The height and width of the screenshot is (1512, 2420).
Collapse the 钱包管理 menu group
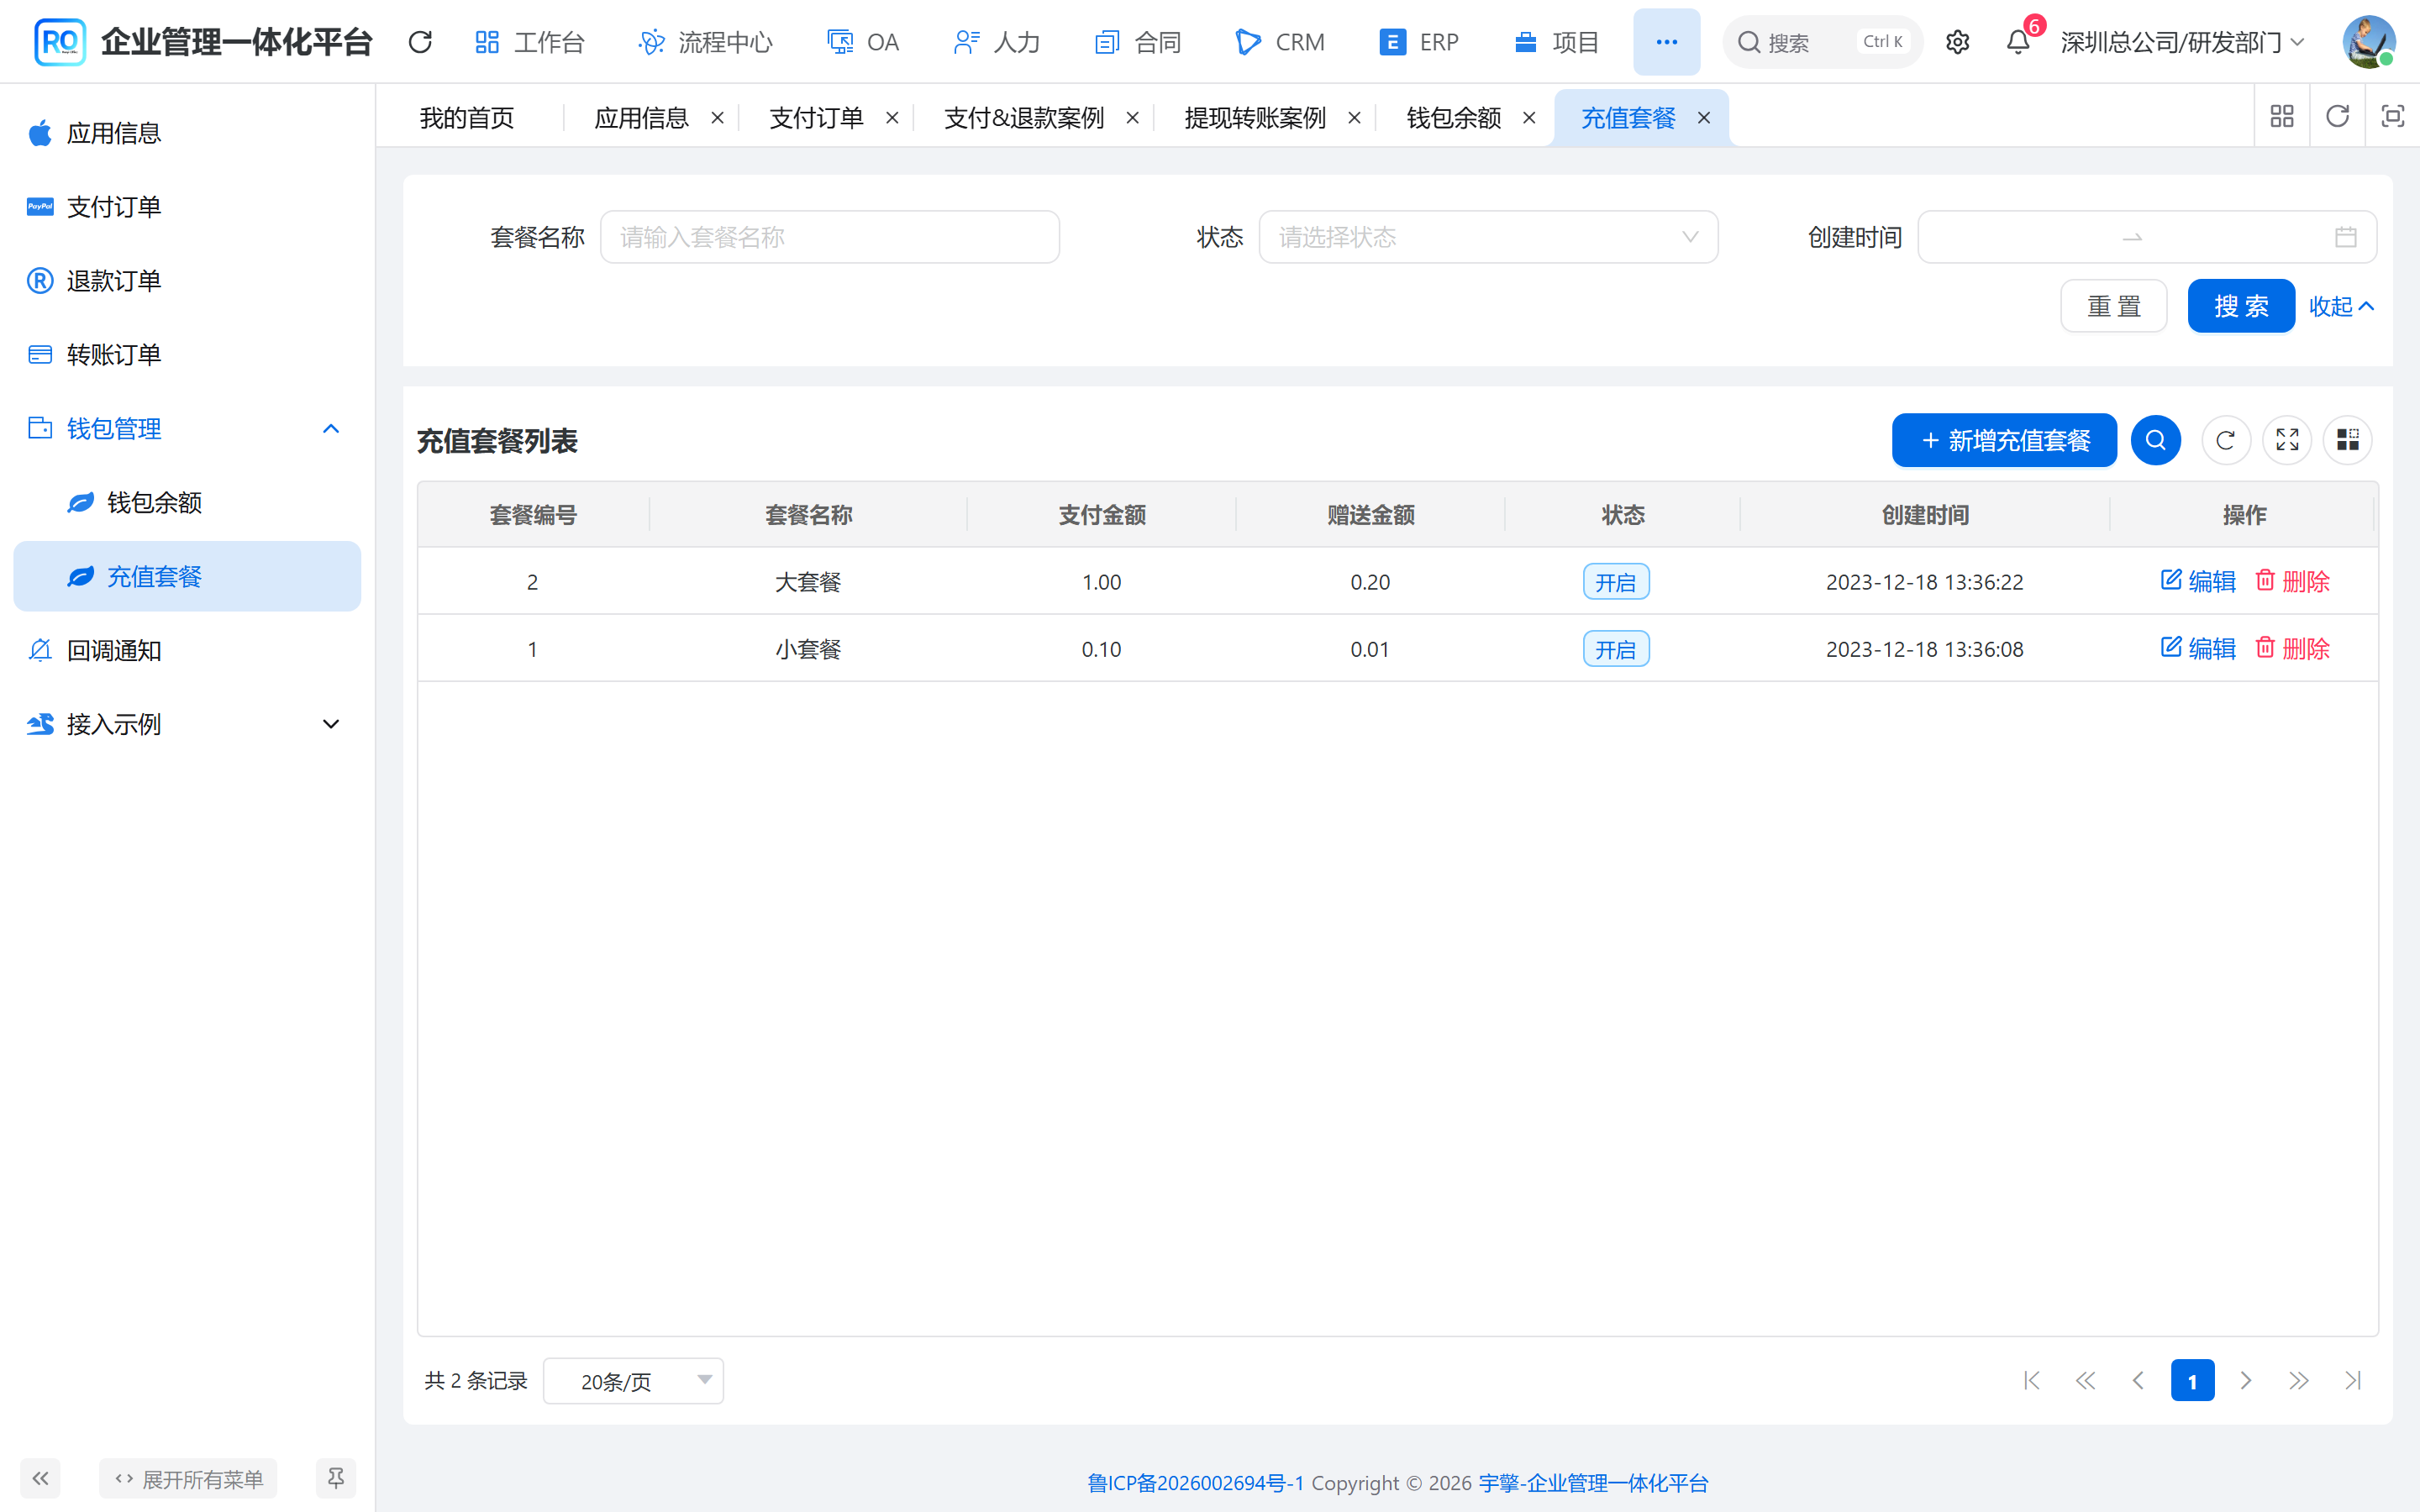187,429
